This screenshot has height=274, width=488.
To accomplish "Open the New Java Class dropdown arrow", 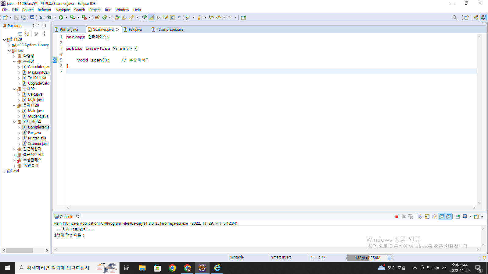I will click(x=110, y=17).
